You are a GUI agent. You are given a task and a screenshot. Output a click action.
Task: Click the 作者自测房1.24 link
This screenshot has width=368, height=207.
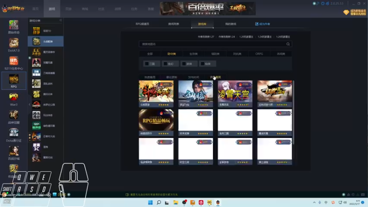coord(227,37)
